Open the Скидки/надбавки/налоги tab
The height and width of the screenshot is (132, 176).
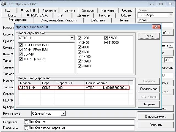tap(59, 20)
